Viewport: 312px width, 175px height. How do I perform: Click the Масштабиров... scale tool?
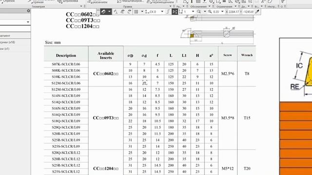pyautogui.click(x=130, y=1)
